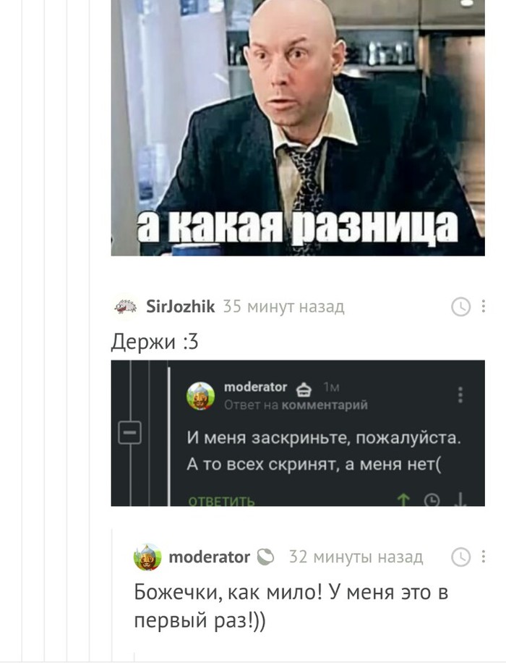Screen dimensions: 506x663
Task: Click the clock icon on moderator's reply
Action: [x=460, y=557]
